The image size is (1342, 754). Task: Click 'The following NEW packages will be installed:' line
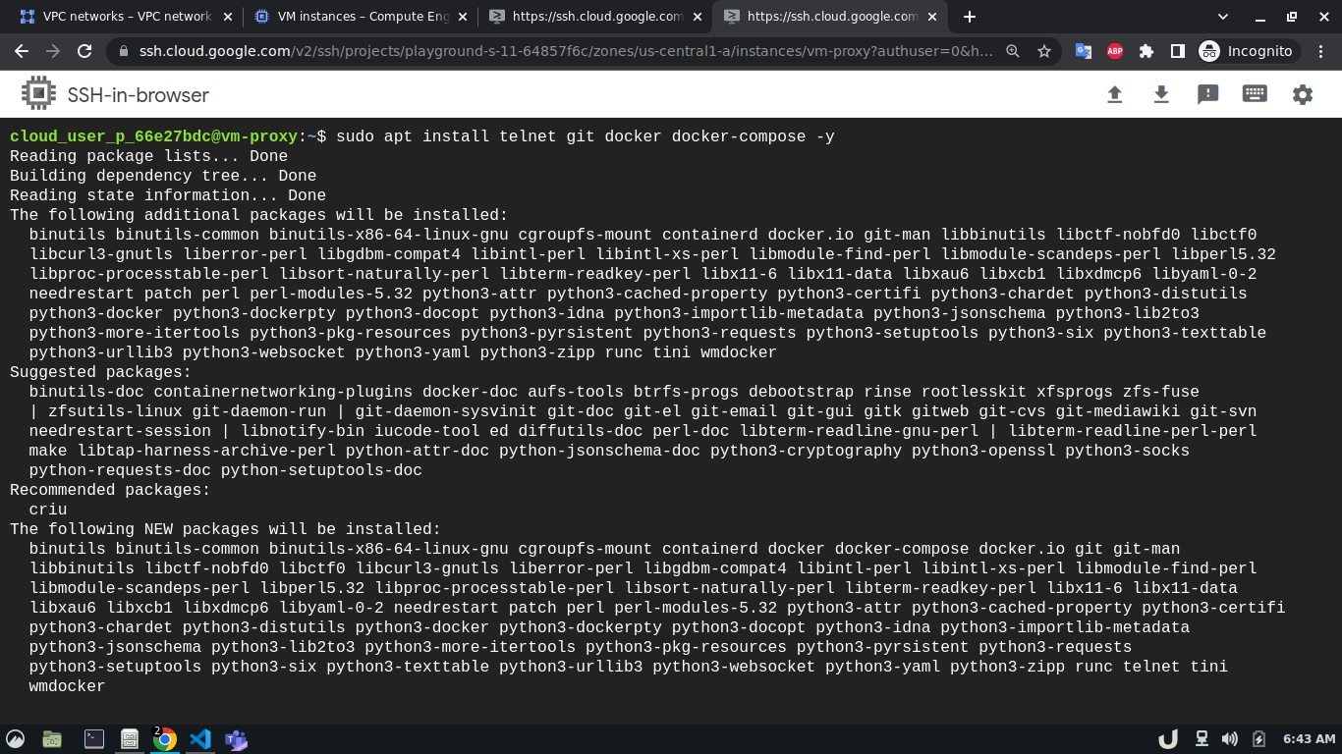pos(225,529)
